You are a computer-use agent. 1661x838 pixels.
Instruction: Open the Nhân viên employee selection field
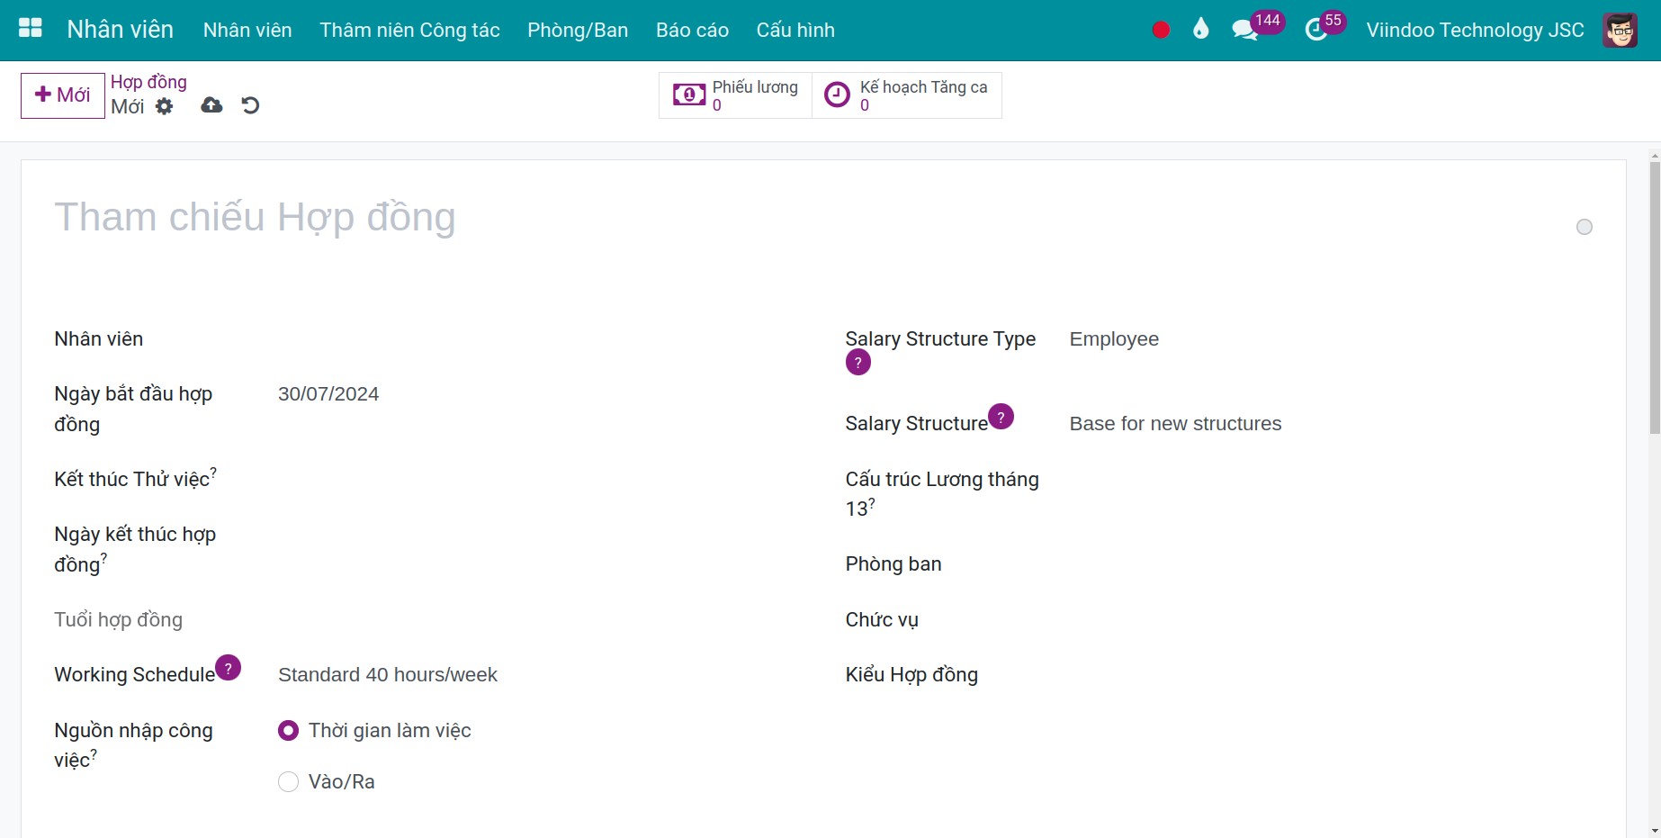click(540, 339)
